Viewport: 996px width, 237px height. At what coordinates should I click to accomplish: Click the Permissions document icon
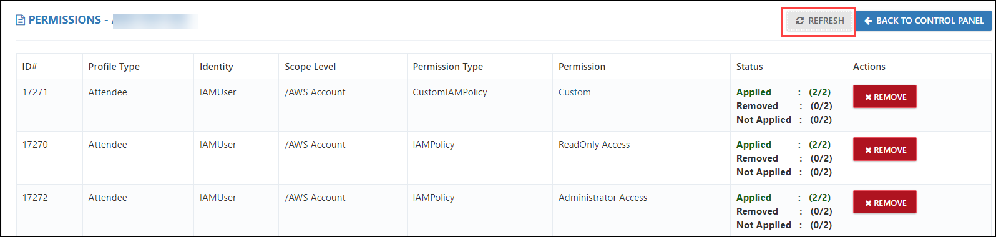[21, 20]
